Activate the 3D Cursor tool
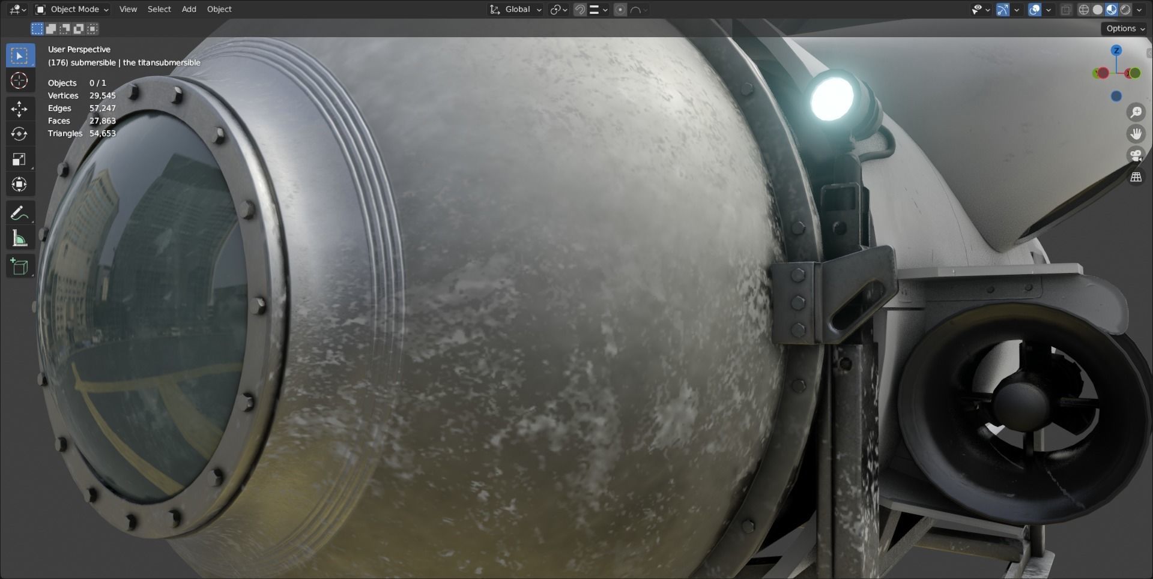The width and height of the screenshot is (1153, 579). tap(20, 80)
